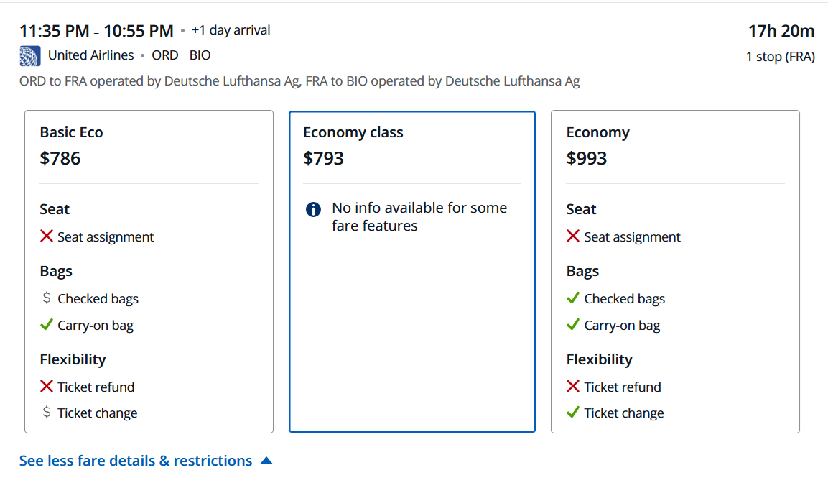
Task: Click green check beside $993 Economy Checked bags
Action: [x=573, y=298]
